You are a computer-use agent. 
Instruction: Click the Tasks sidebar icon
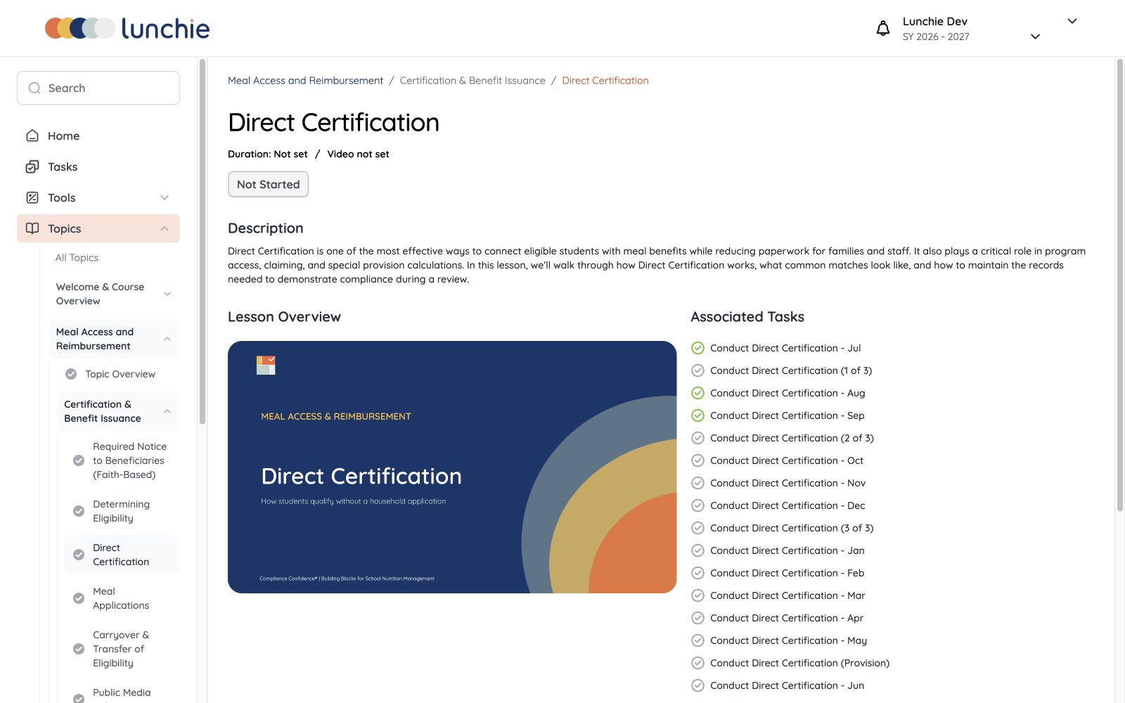[x=32, y=167]
